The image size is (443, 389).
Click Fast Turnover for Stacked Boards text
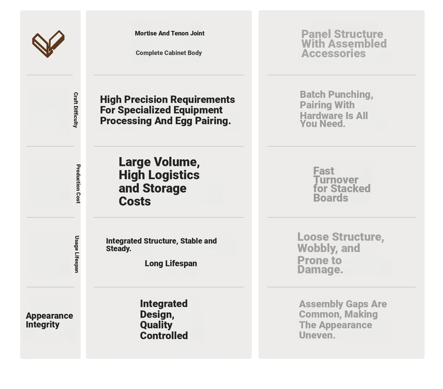click(x=342, y=184)
